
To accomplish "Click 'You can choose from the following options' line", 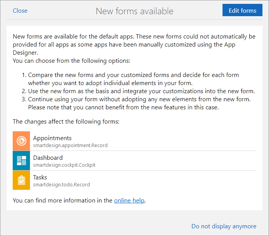I will pyautogui.click(x=71, y=61).
